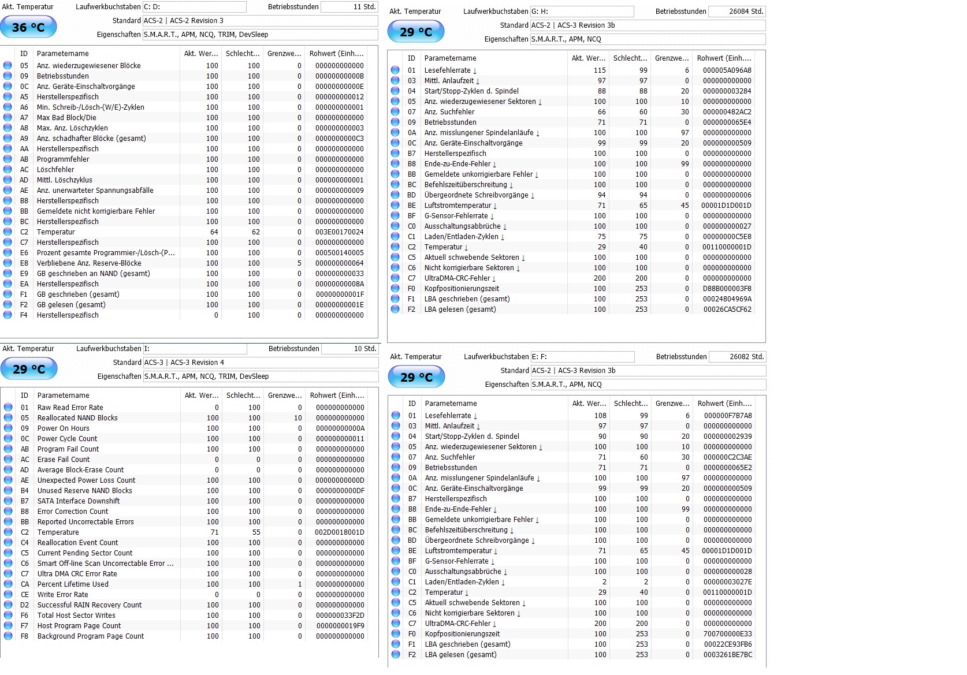Click status orb beside Percent Lifetime Used
Image resolution: width=967 pixels, height=675 pixels.
[x=8, y=584]
